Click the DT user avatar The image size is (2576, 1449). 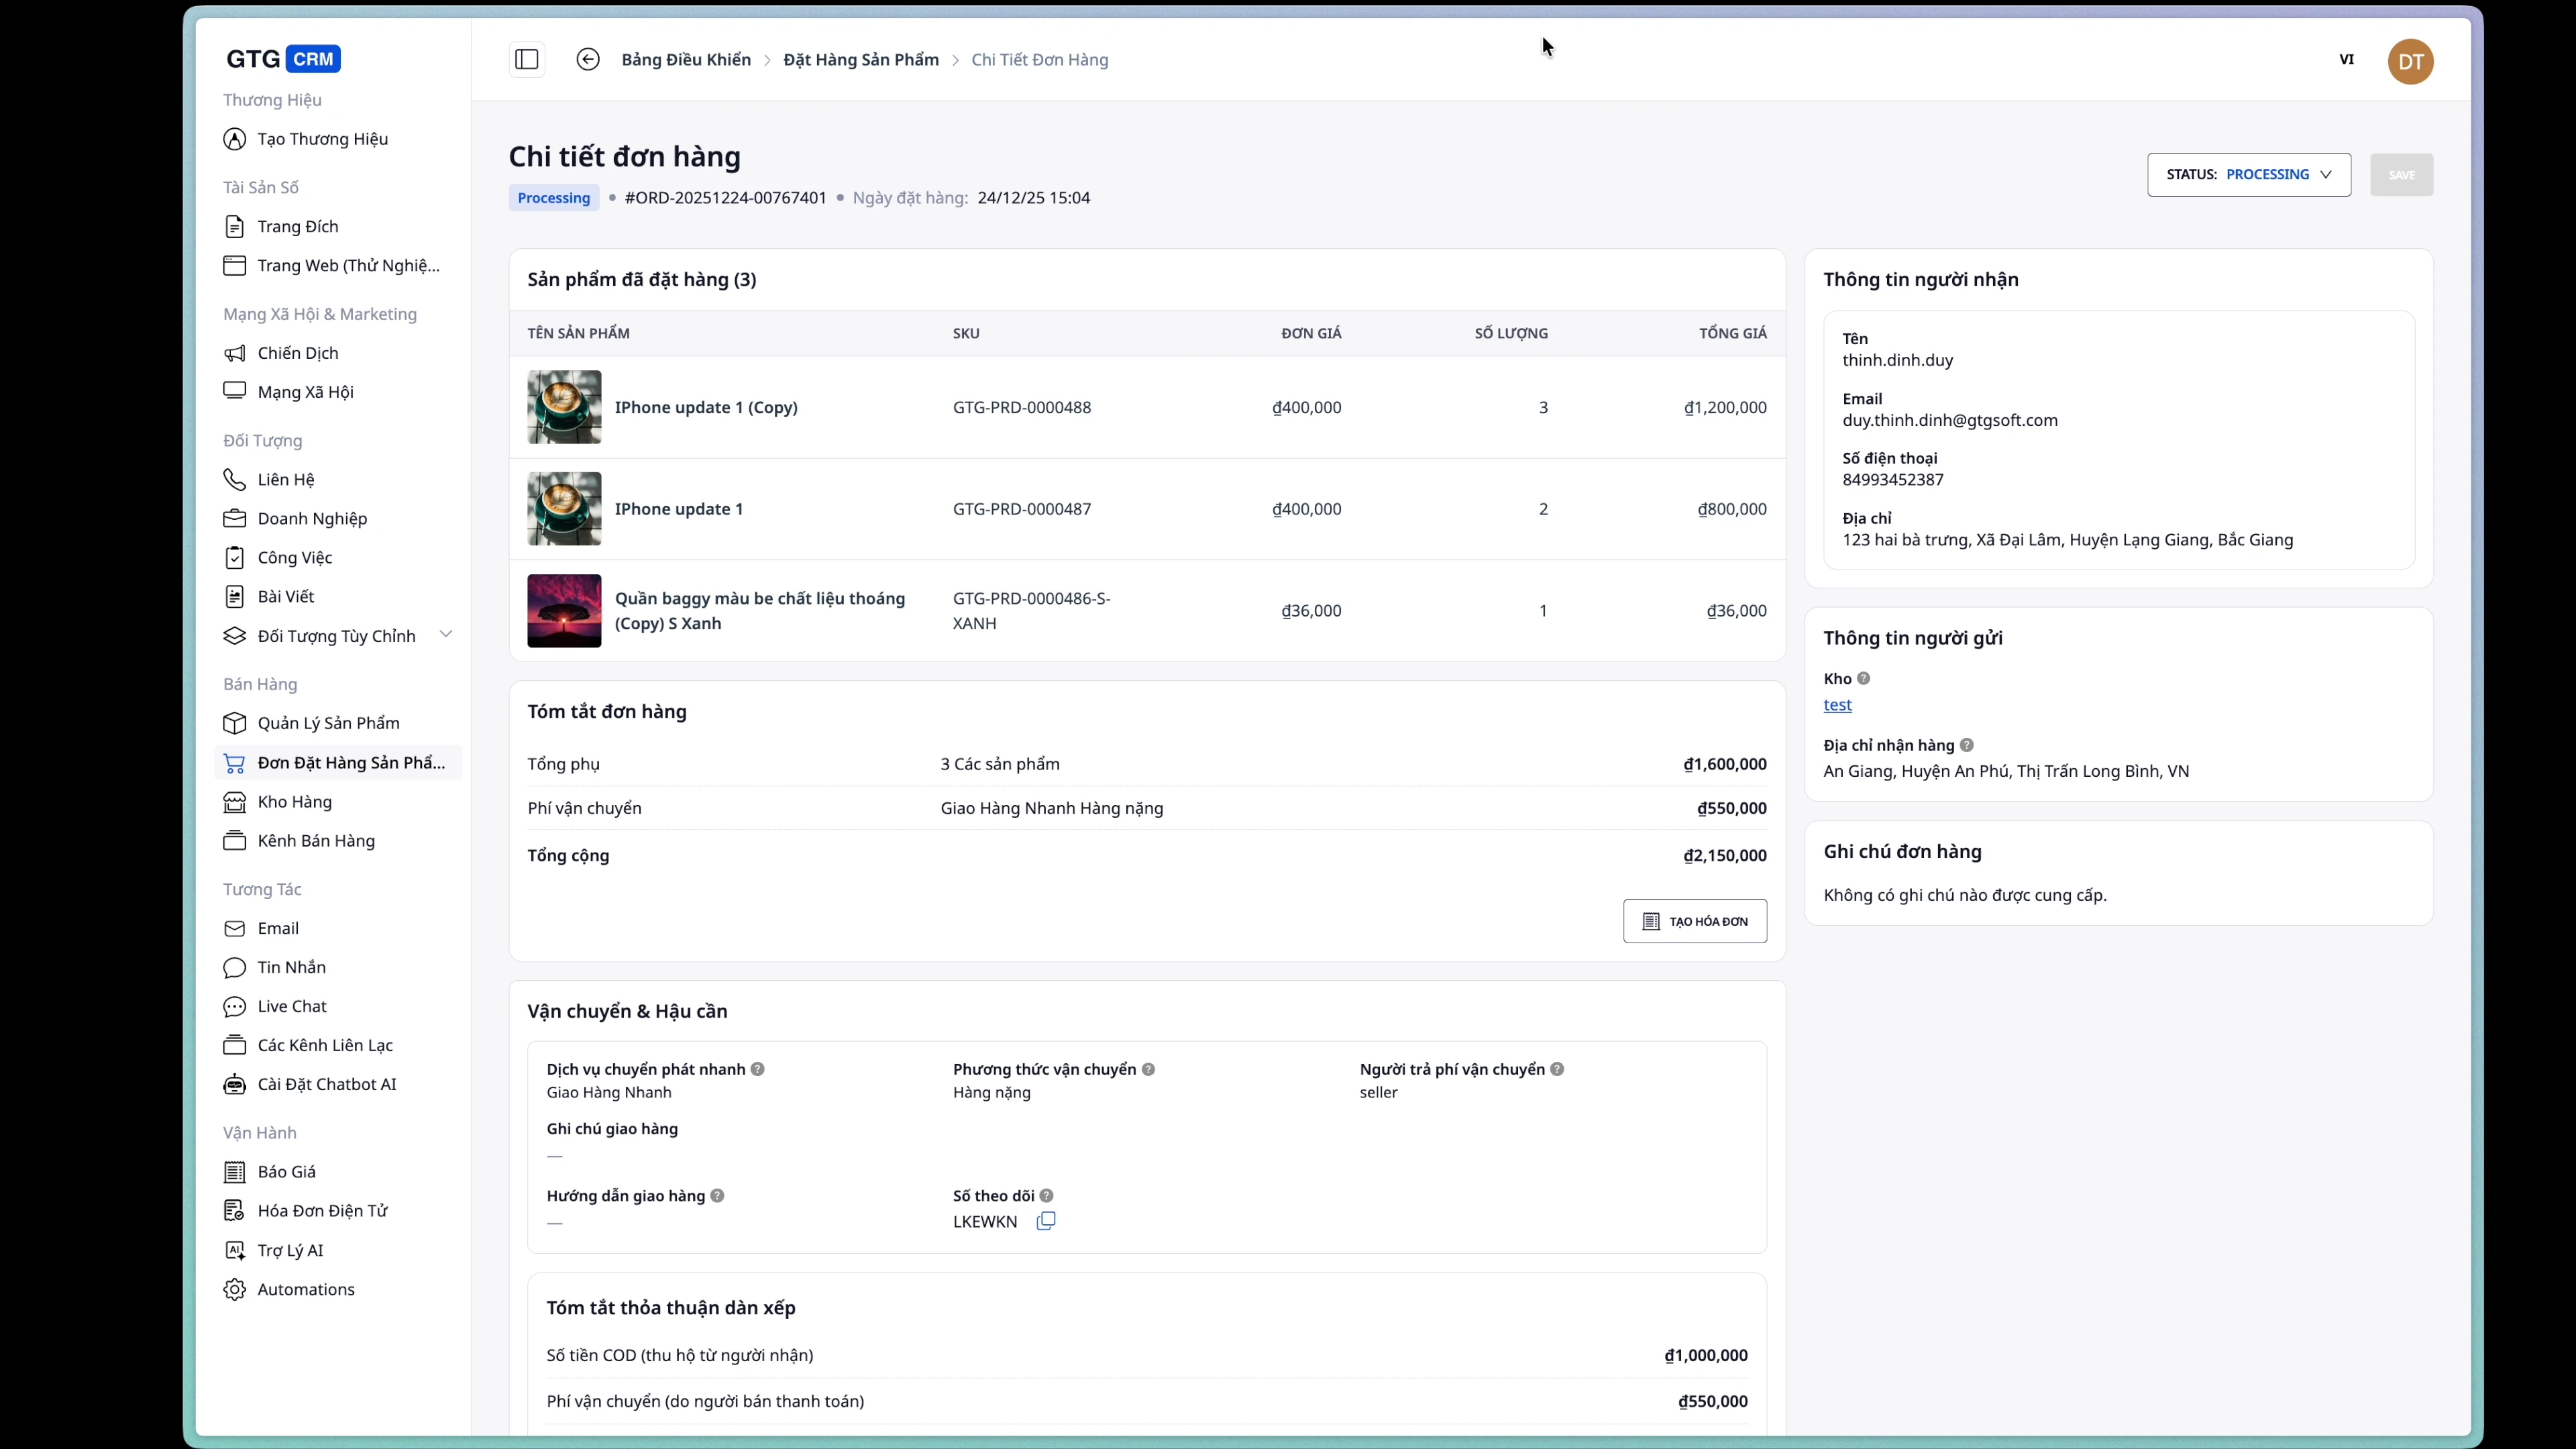(x=2411, y=61)
